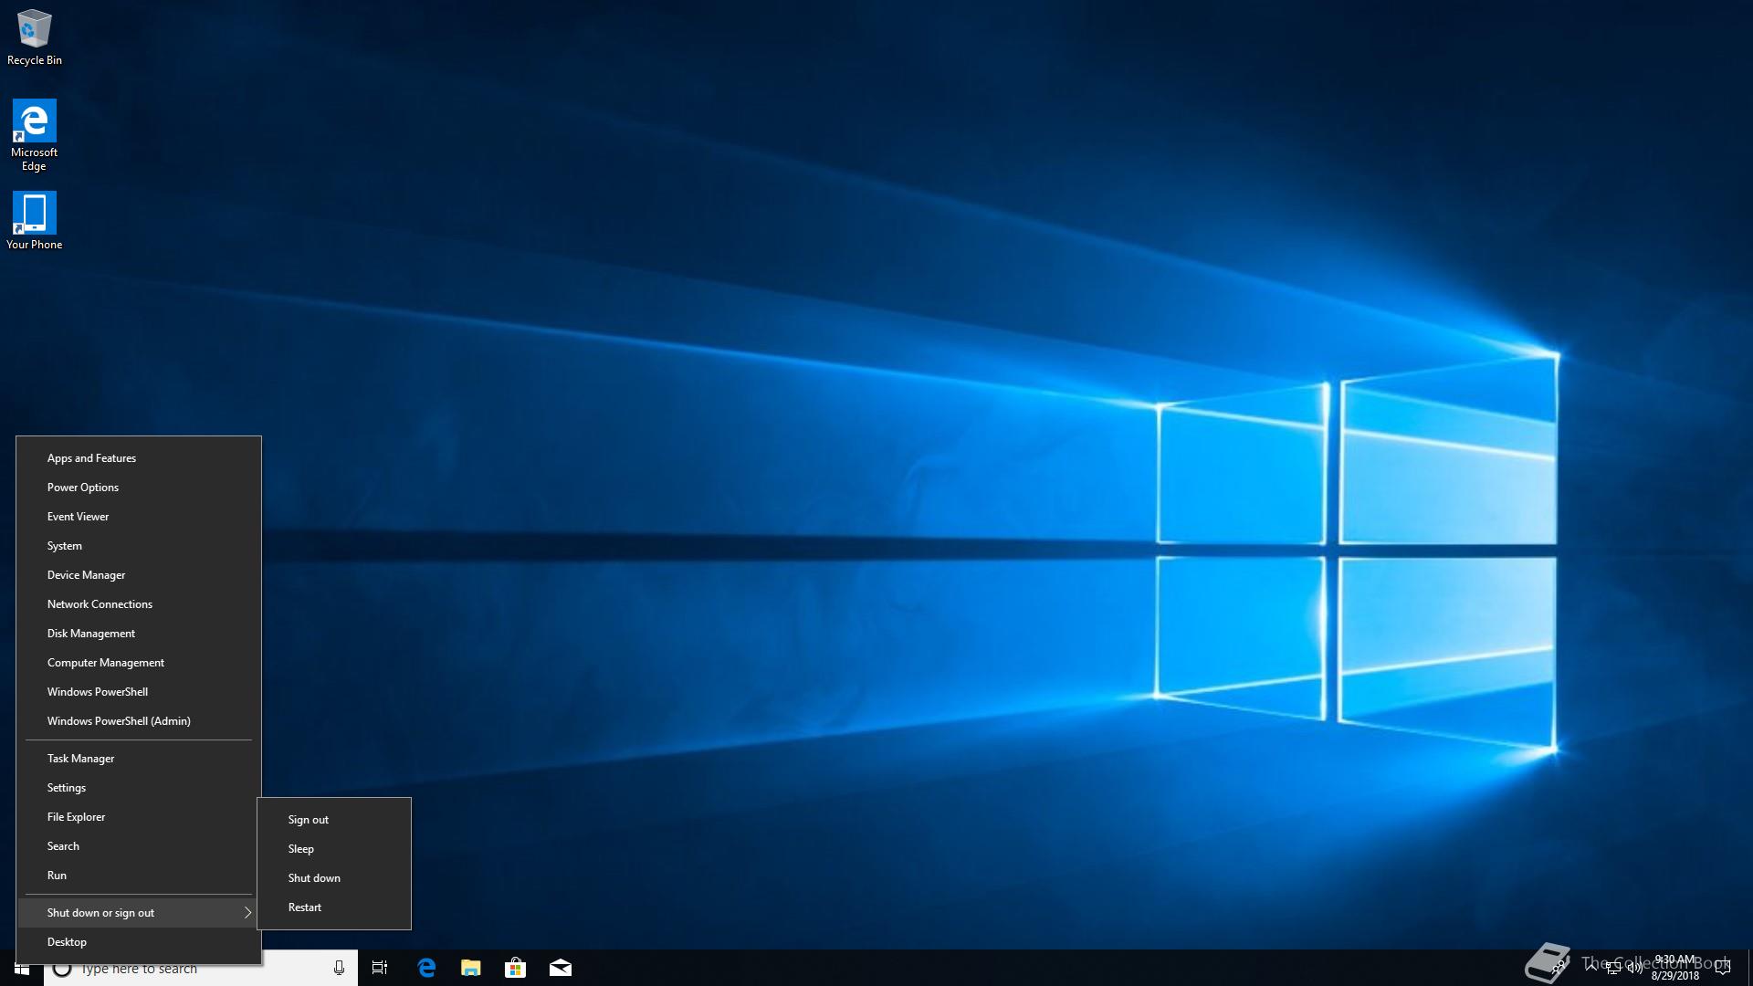
Task: Click the network icon in system tray
Action: point(1613,968)
